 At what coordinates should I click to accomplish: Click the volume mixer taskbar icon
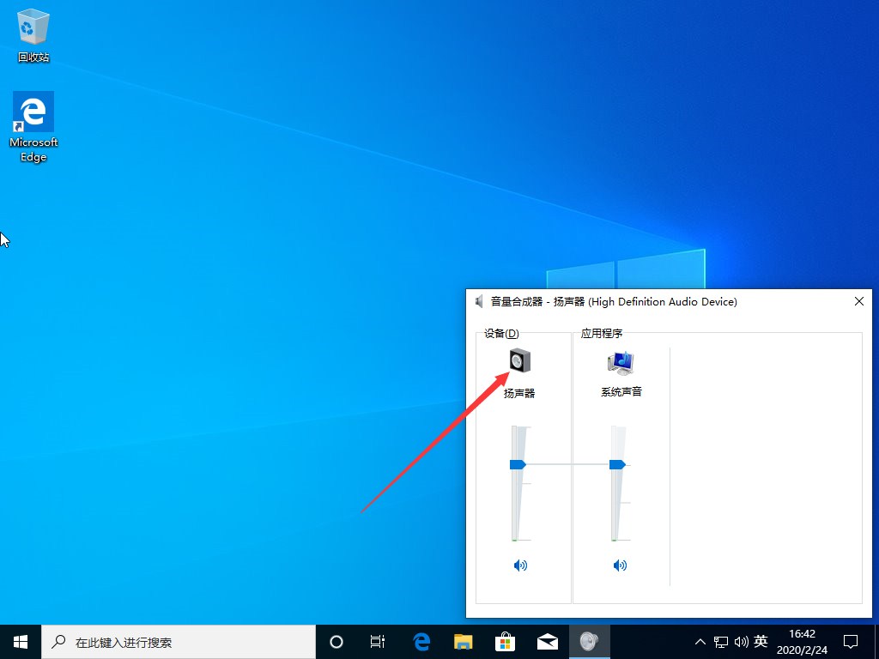click(x=589, y=641)
